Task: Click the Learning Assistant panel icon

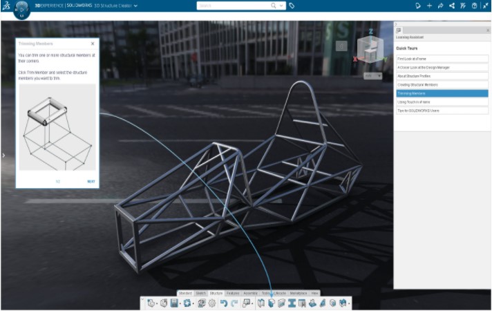Action: click(399, 30)
